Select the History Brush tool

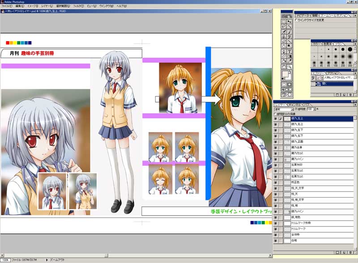click(290, 37)
